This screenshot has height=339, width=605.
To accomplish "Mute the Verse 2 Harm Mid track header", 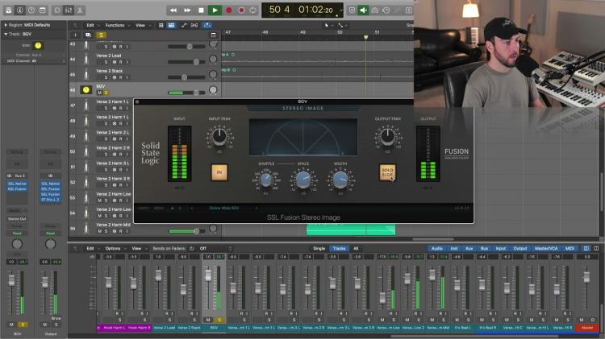I will [x=99, y=231].
